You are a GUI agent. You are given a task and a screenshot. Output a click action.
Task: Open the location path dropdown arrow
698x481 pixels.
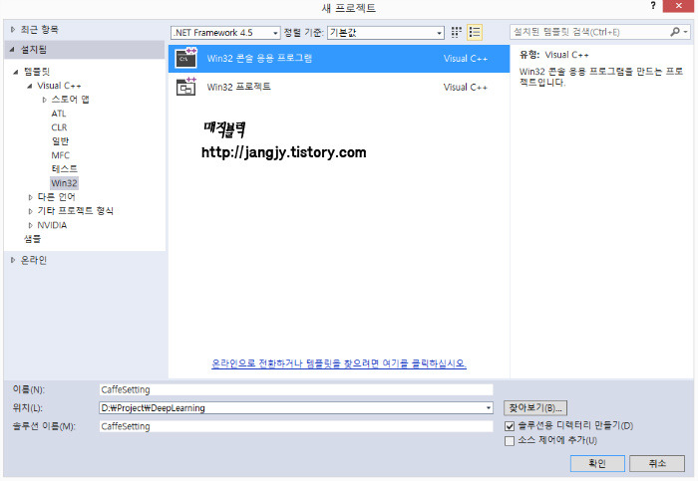[x=489, y=407]
